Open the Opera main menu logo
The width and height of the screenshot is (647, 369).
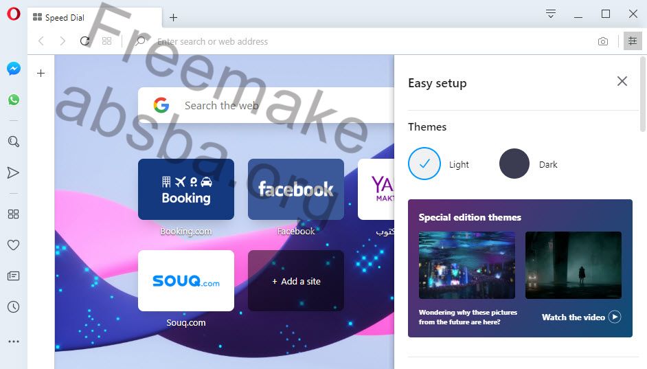coord(14,14)
